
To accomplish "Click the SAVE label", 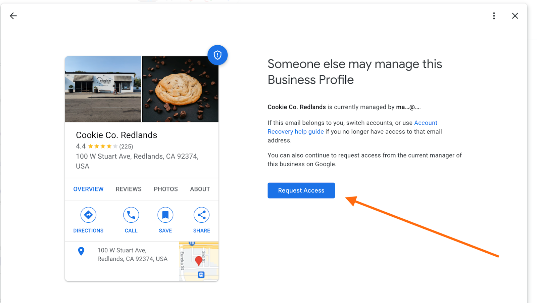I will (165, 231).
